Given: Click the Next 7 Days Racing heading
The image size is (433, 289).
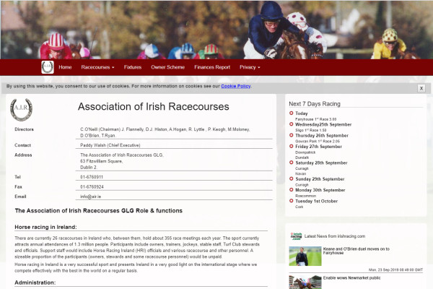Looking at the screenshot, I should coord(315,104).
